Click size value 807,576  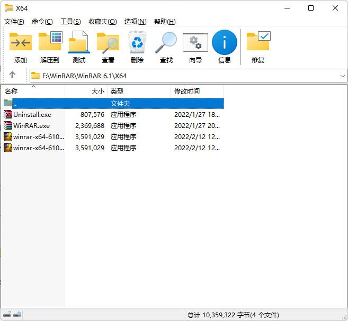pyautogui.click(x=92, y=115)
